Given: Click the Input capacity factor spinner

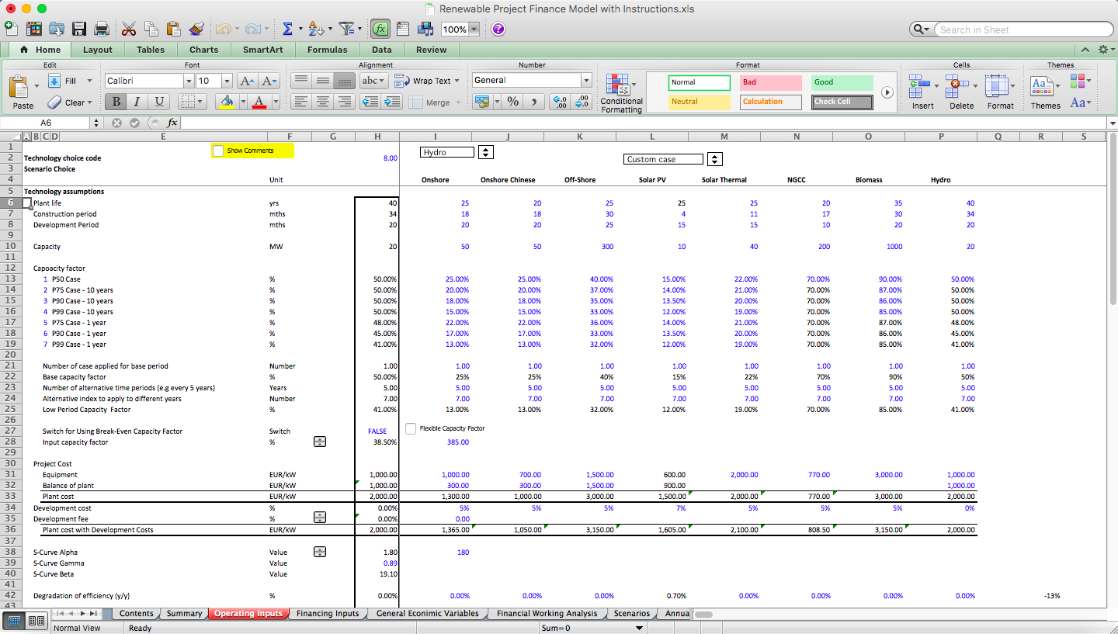Looking at the screenshot, I should click(x=320, y=442).
